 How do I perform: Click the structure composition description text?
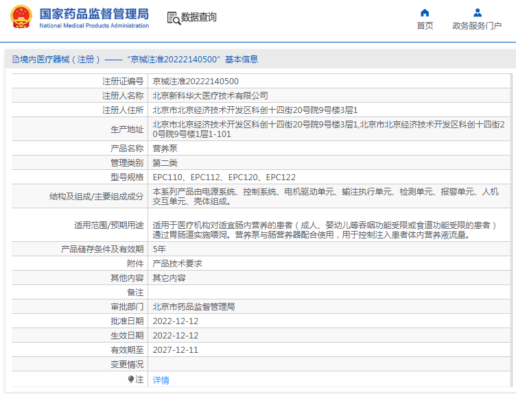tap(326, 196)
